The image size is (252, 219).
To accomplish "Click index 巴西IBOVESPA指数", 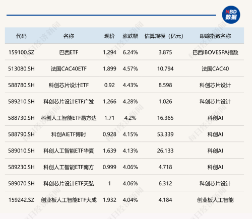I will tap(215, 52).
